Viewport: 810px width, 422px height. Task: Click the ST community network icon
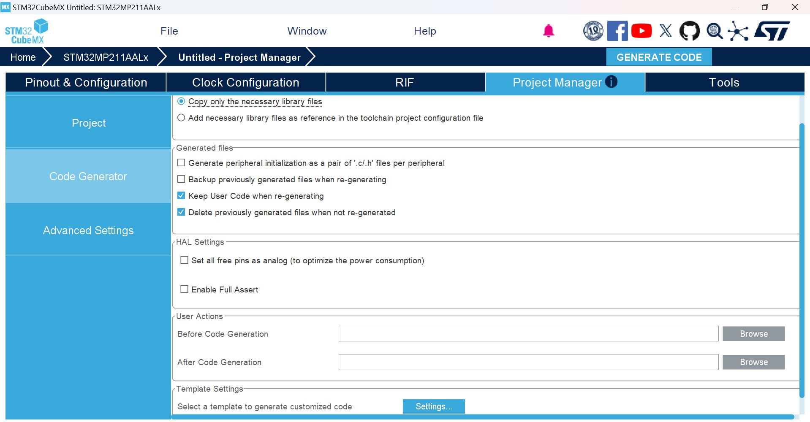point(738,31)
